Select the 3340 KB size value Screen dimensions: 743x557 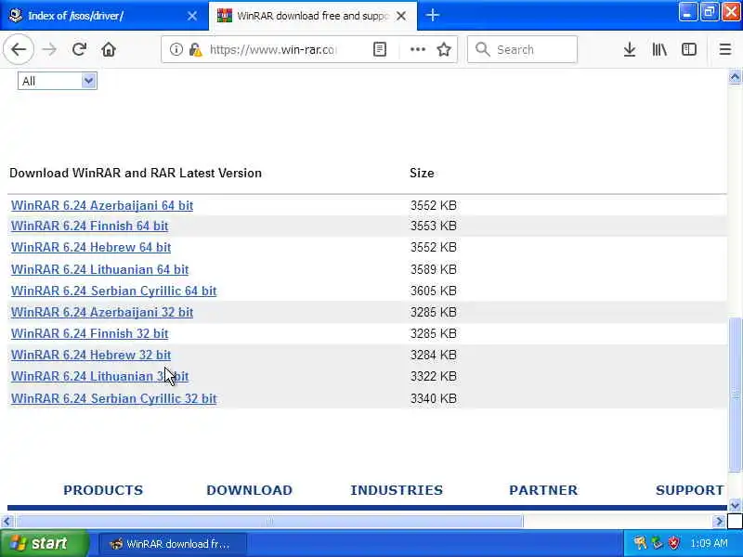[433, 398]
